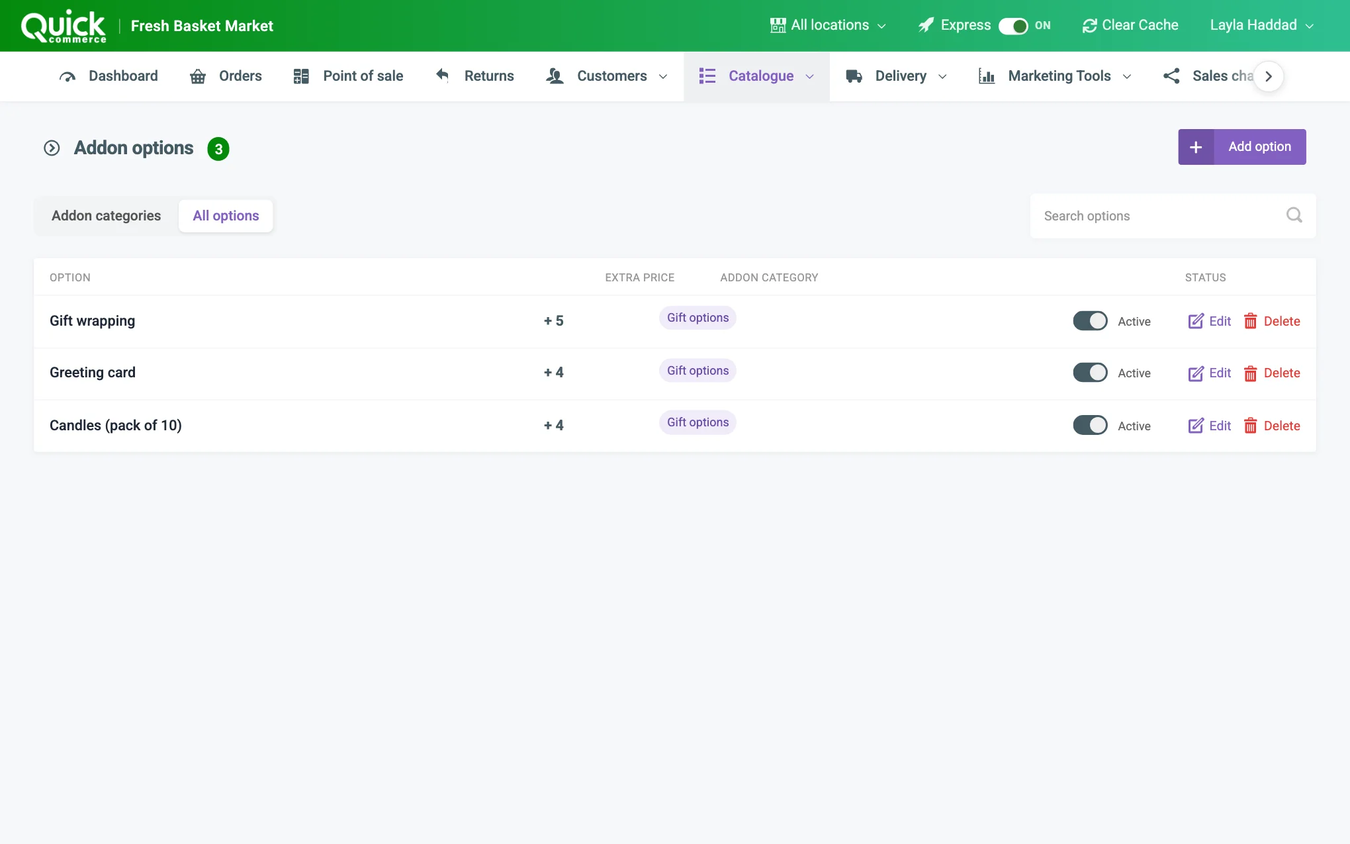Click the Quick commerce logo
This screenshot has height=844, width=1350.
pyautogui.click(x=64, y=26)
